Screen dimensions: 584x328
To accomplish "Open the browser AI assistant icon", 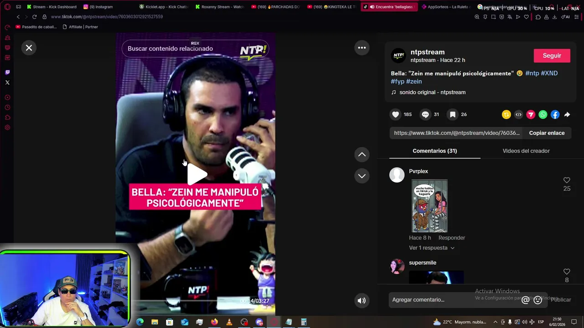I will (x=565, y=17).
